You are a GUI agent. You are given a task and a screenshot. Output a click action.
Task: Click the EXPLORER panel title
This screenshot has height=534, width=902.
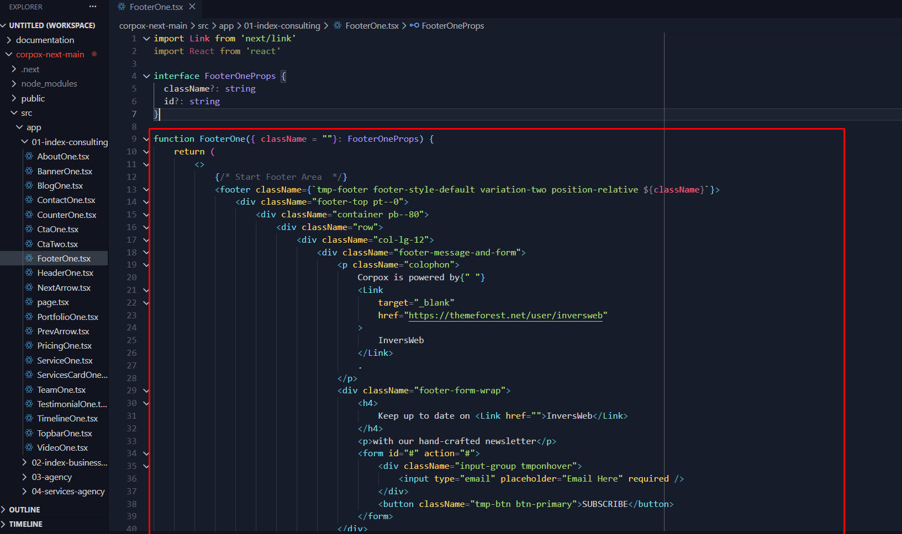point(26,7)
